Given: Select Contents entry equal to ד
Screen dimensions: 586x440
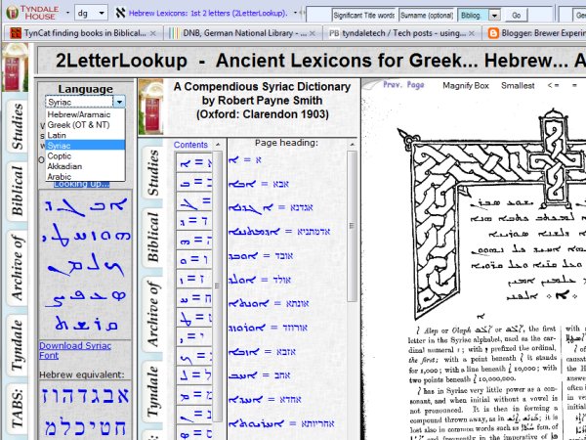Looking at the screenshot, I should pyautogui.click(x=194, y=221).
